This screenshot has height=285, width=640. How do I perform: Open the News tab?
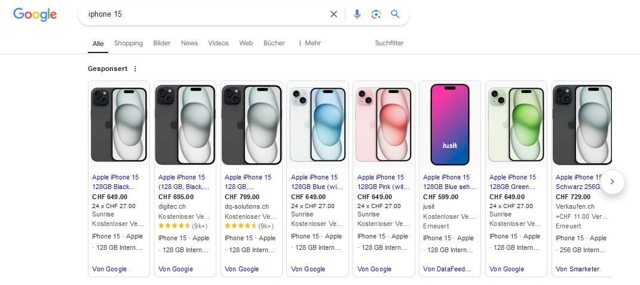pyautogui.click(x=189, y=43)
